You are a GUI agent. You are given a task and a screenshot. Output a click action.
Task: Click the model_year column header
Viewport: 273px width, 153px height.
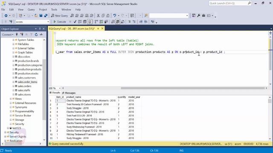click(x=134, y=97)
